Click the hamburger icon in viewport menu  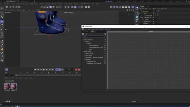5,10
